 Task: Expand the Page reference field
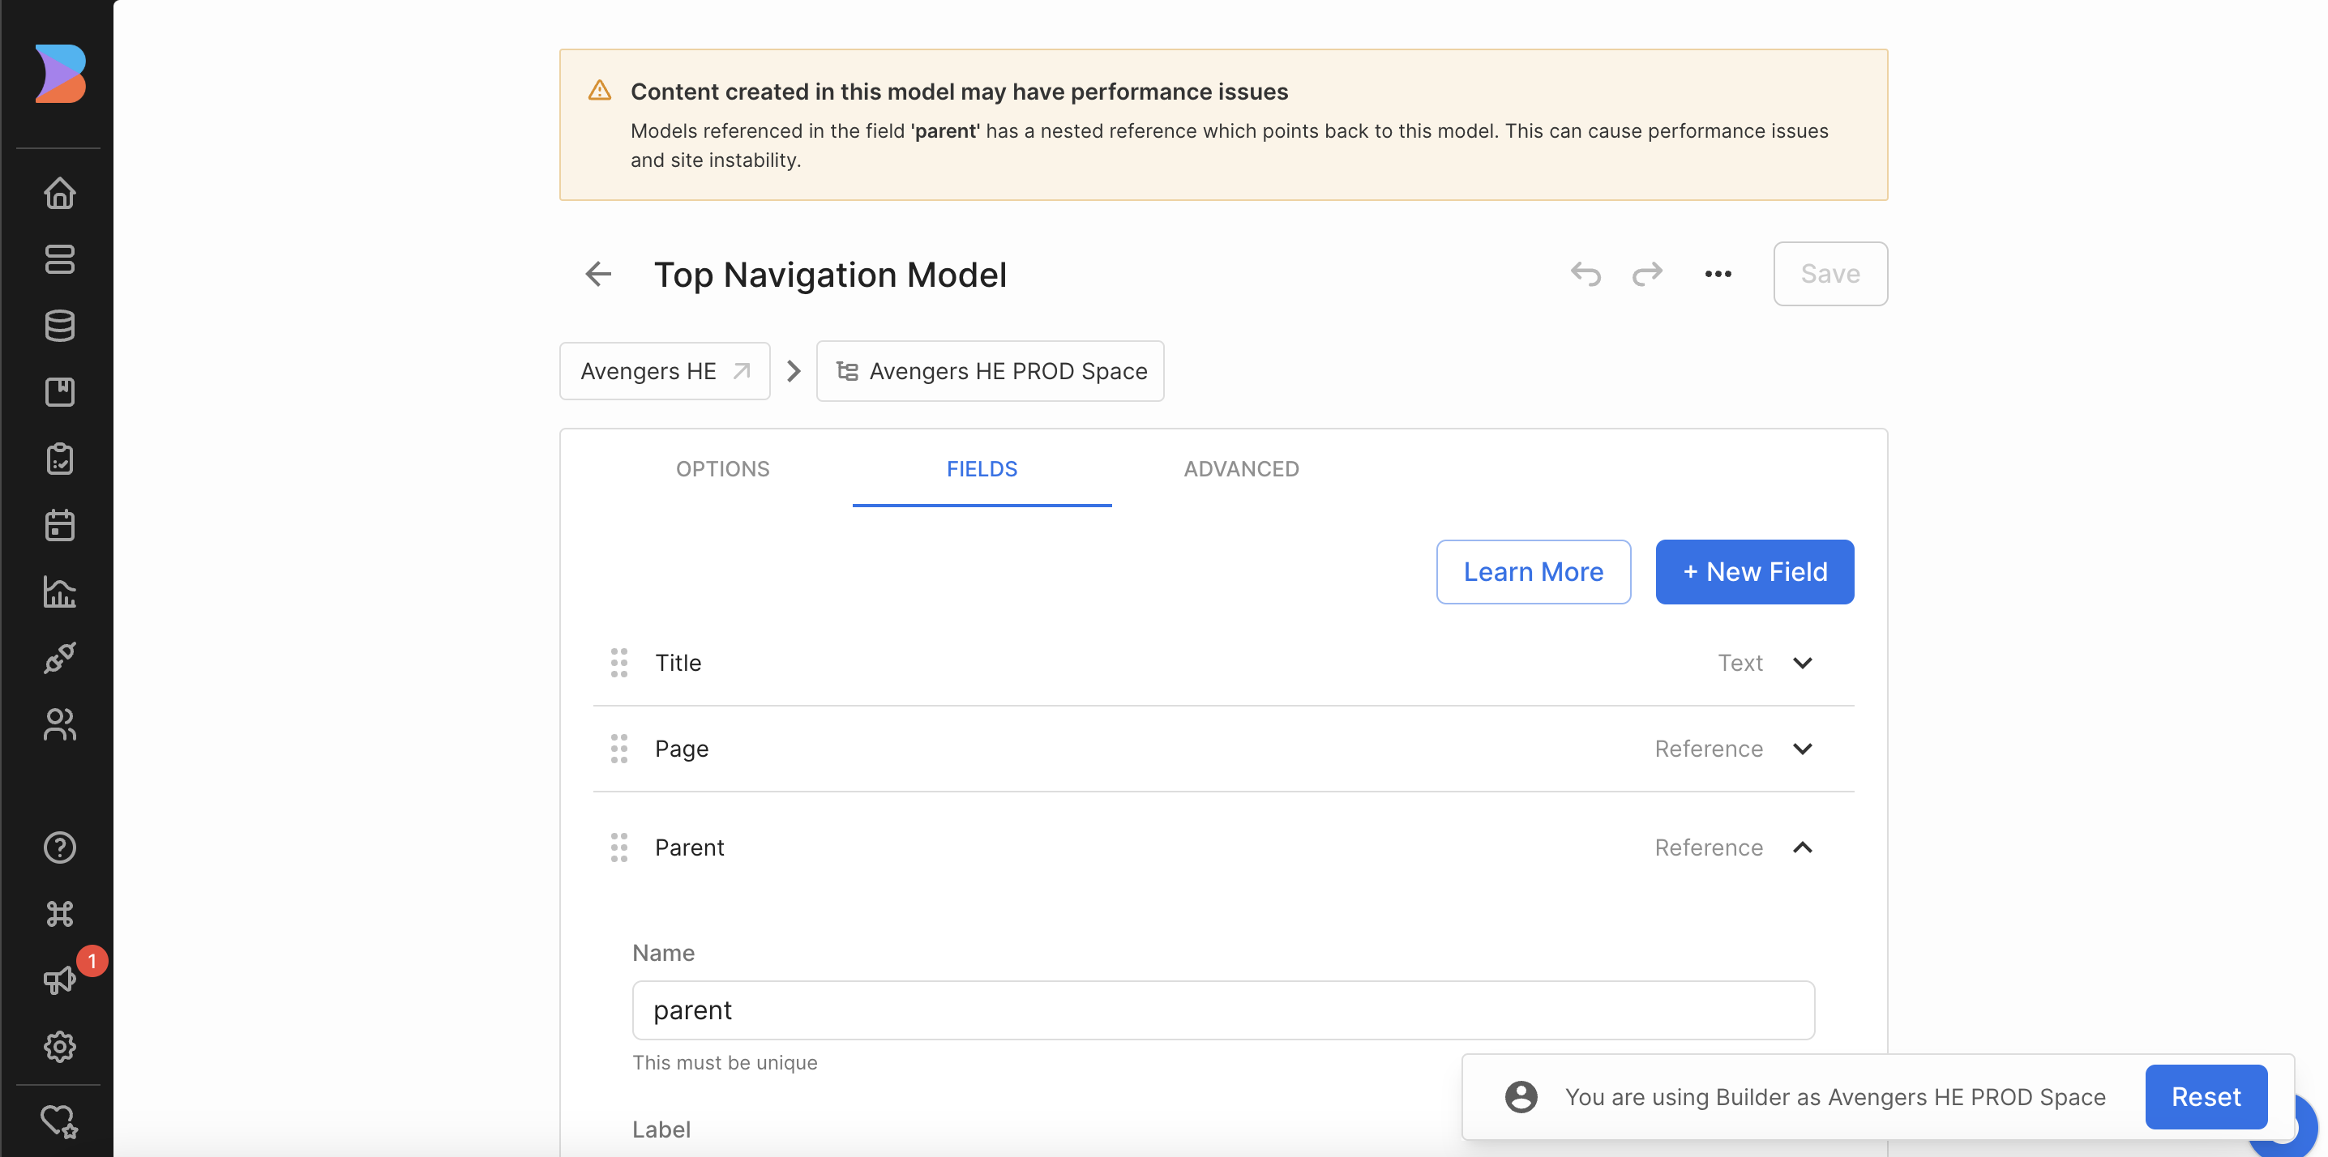click(x=1802, y=749)
